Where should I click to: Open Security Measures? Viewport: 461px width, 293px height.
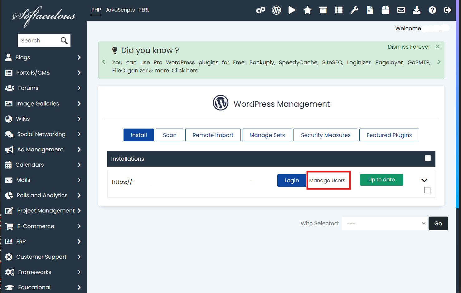(326, 135)
